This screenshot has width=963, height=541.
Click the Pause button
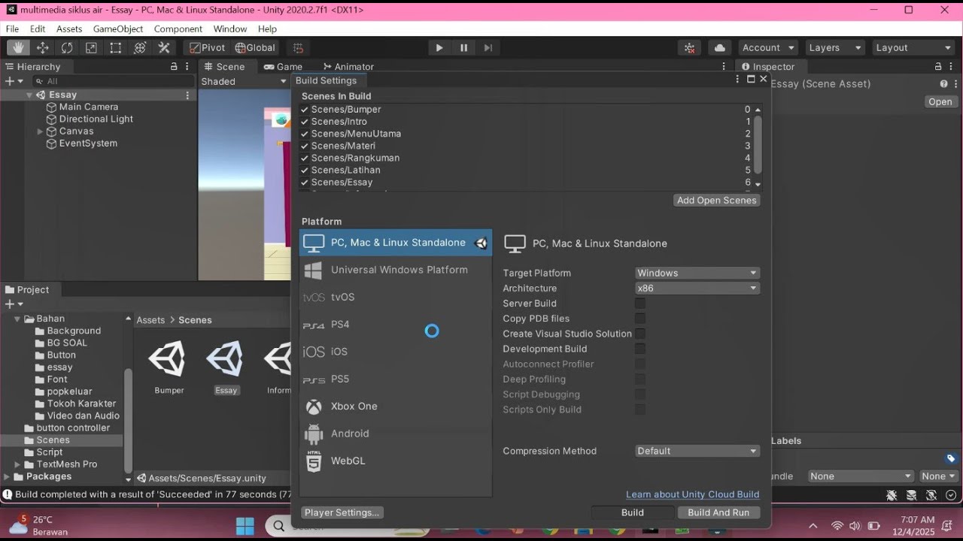point(463,47)
